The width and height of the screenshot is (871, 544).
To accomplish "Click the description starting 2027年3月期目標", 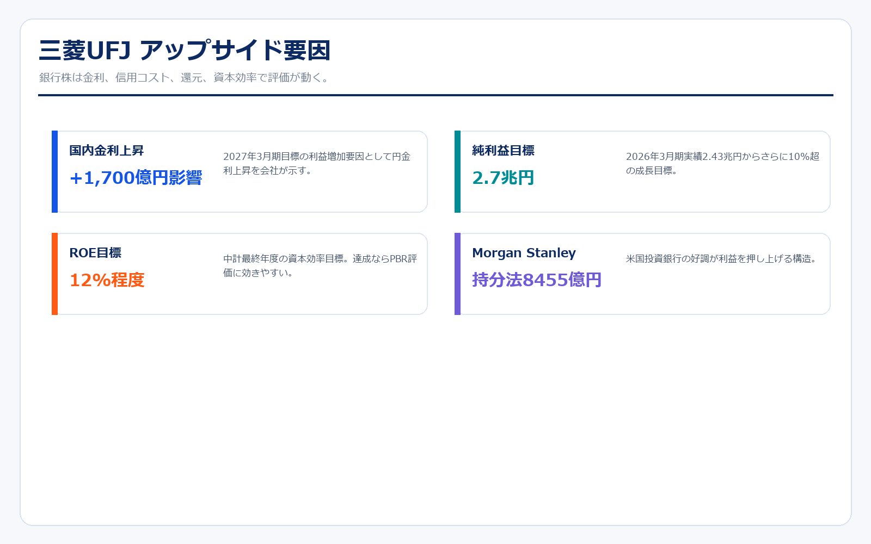I will click(317, 163).
